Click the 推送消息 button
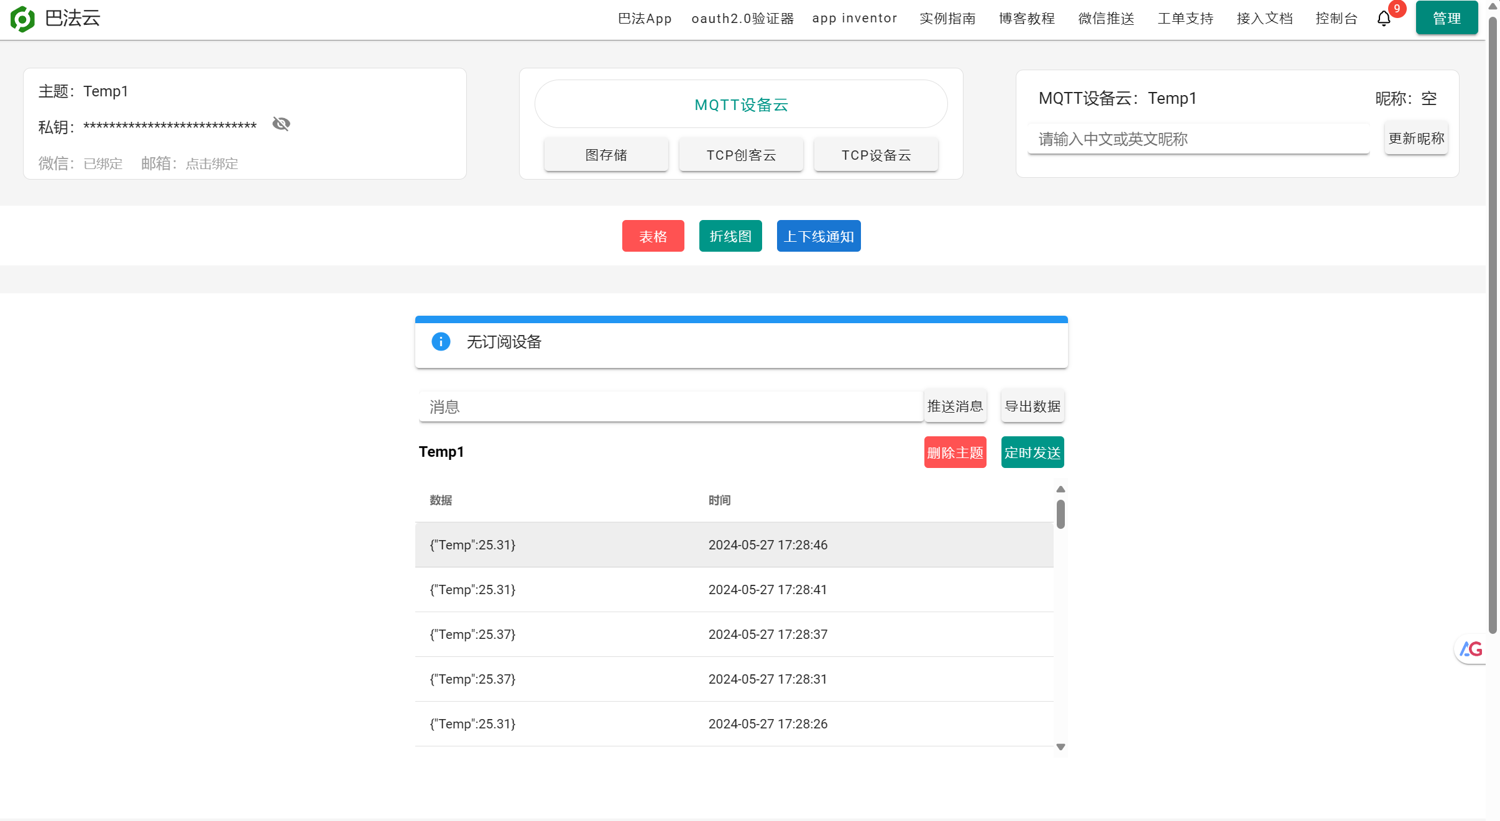Image resolution: width=1500 pixels, height=821 pixels. tap(955, 406)
